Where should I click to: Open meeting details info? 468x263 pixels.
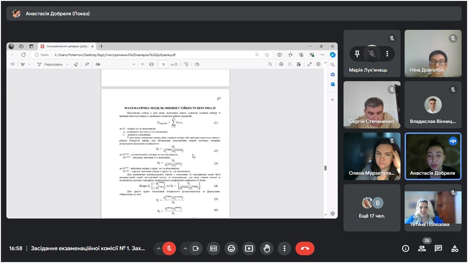click(x=405, y=248)
